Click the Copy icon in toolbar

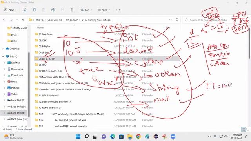tap(34, 10)
